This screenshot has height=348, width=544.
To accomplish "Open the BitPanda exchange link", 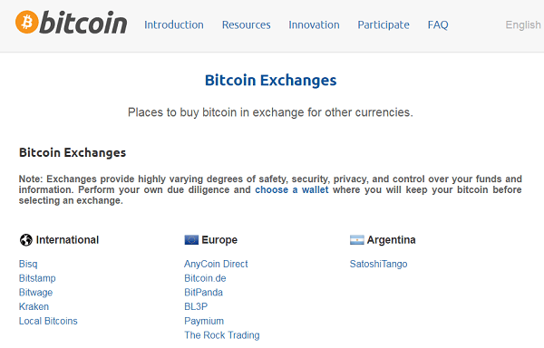I will (203, 293).
